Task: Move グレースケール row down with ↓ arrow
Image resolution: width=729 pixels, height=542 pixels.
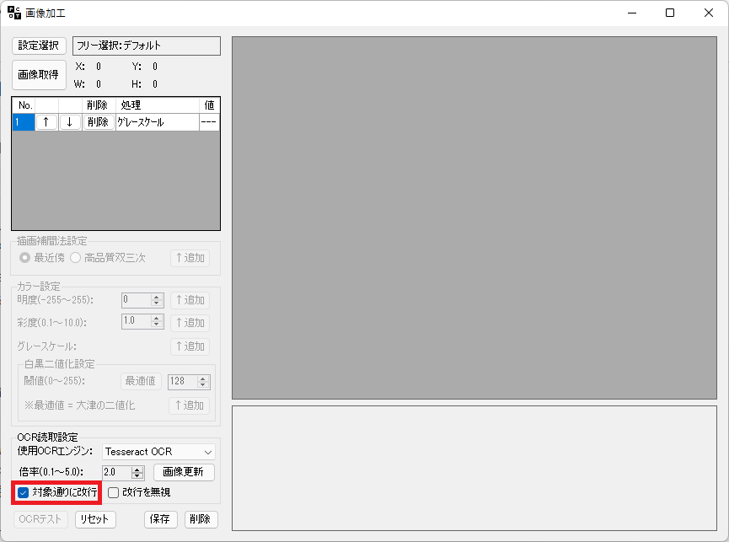Action: (69, 121)
